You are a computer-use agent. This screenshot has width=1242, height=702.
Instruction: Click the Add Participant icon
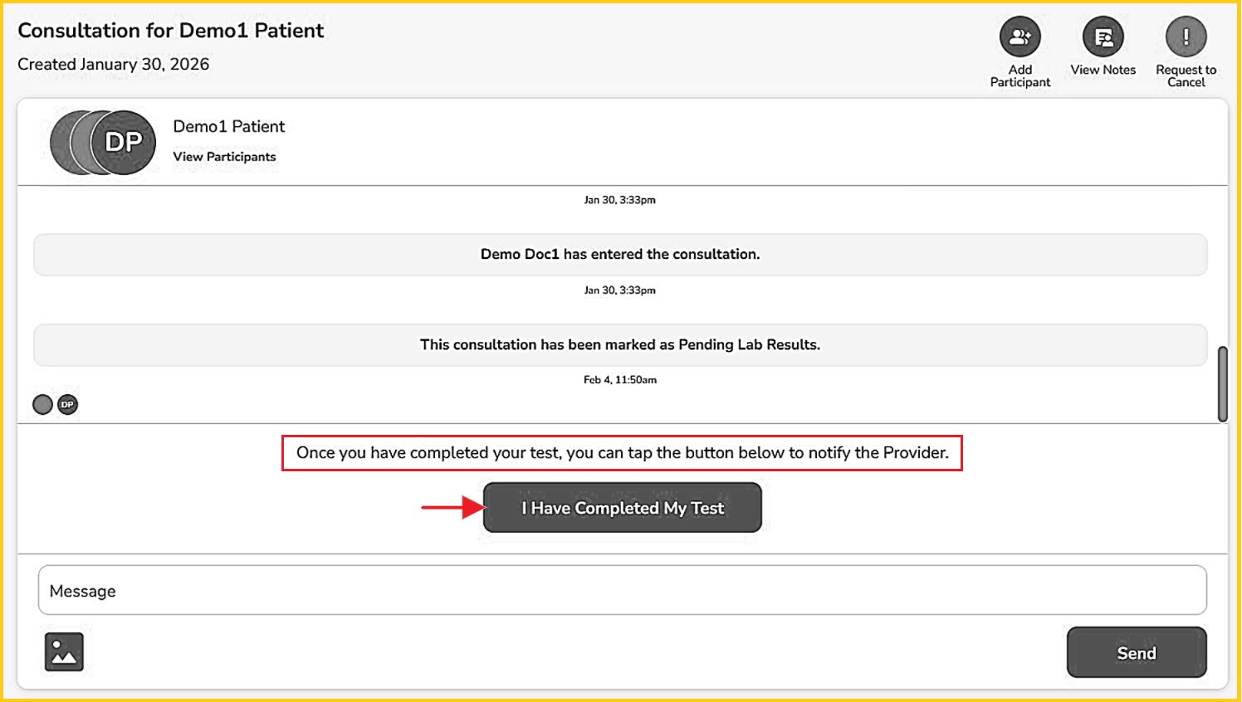tap(1020, 37)
